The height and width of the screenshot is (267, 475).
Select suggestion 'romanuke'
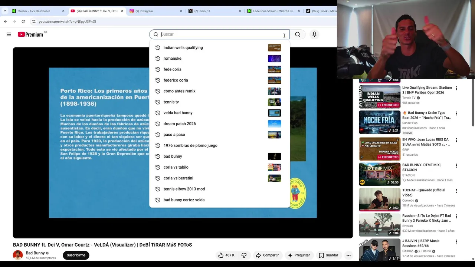point(219,59)
